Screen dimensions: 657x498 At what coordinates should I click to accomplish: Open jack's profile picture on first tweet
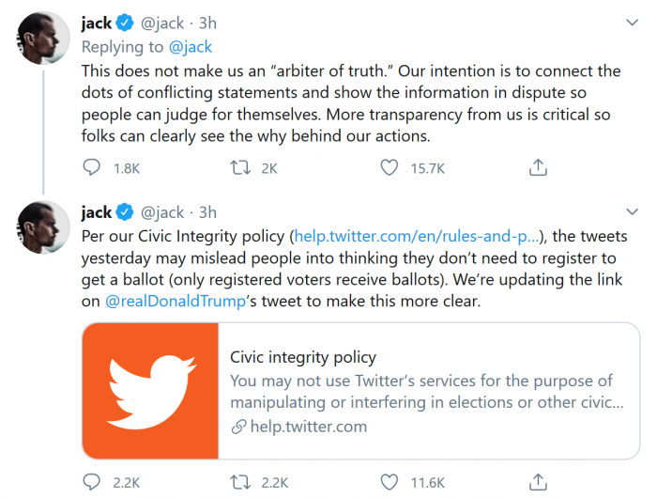[x=40, y=39]
